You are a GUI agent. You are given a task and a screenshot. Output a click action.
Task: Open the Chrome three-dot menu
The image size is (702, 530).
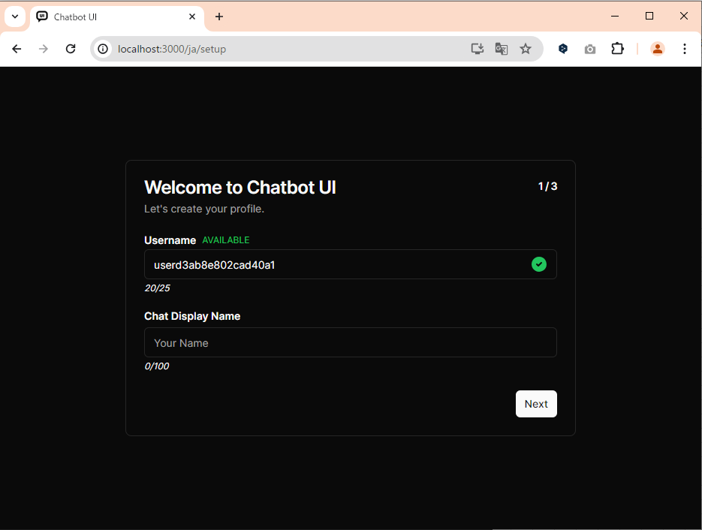pyautogui.click(x=684, y=48)
